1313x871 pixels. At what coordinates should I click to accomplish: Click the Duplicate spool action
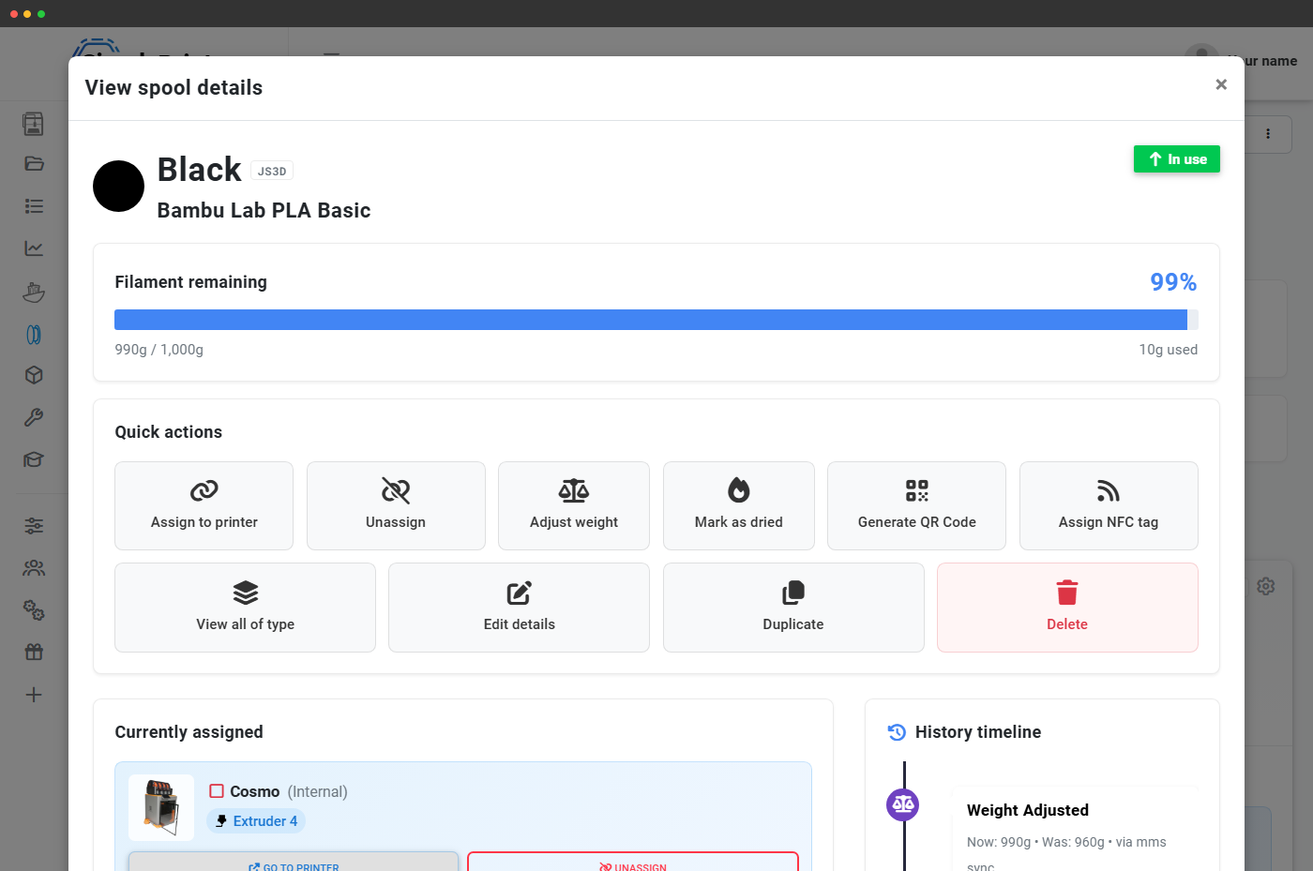pos(793,608)
